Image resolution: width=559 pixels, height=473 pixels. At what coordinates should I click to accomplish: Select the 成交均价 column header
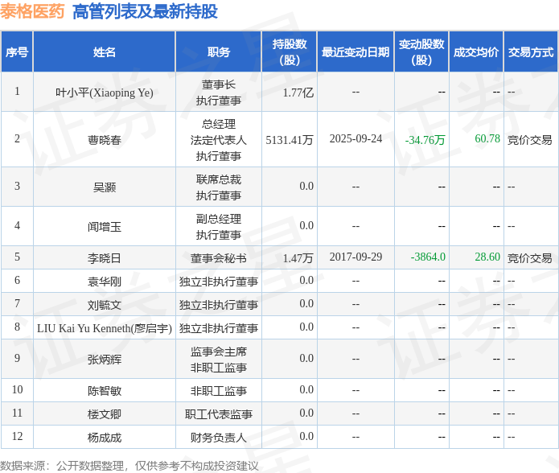point(476,52)
